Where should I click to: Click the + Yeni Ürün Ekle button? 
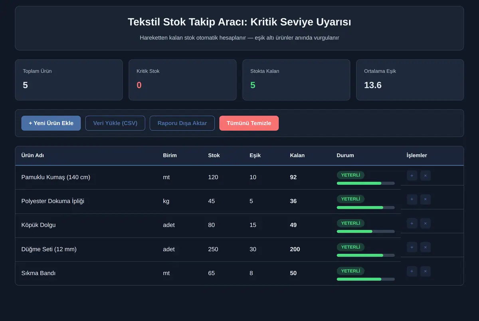[51, 123]
